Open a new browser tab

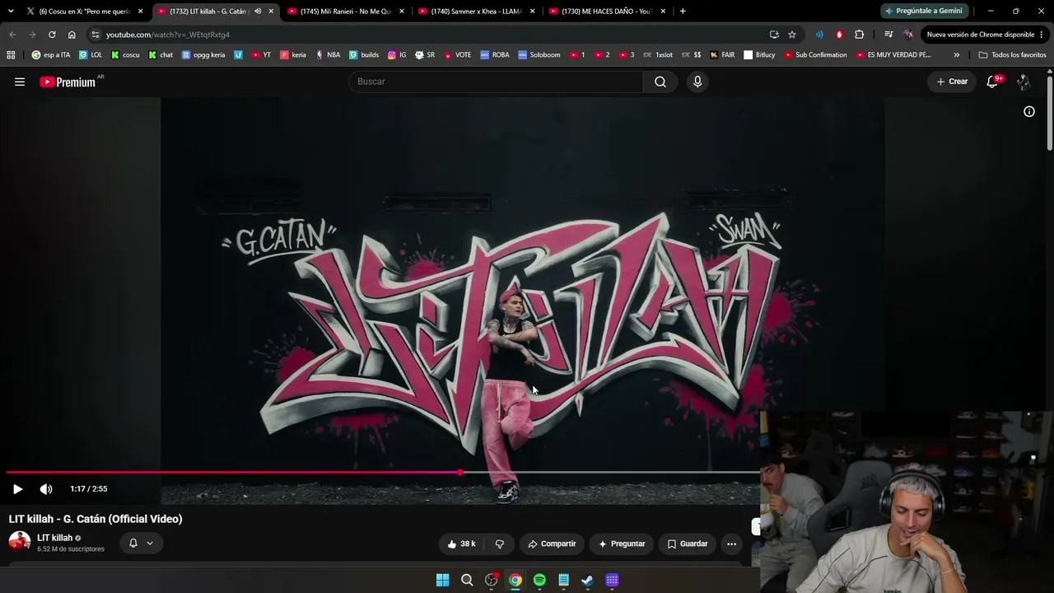(683, 12)
